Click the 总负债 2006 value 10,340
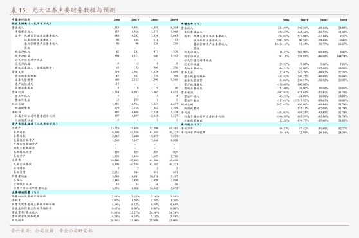This screenshot has height=238, width=359. click(115, 160)
